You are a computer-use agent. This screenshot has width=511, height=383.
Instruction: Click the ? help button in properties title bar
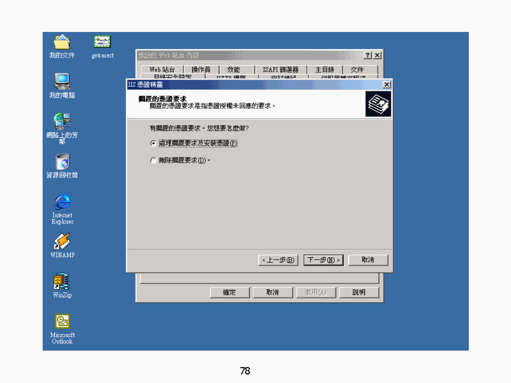tap(368, 56)
